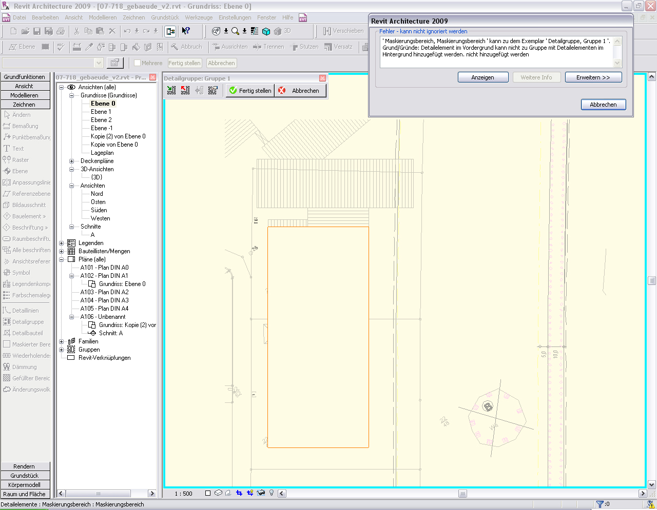Click the reveal hidden elements lightbulb icon

coord(272,493)
